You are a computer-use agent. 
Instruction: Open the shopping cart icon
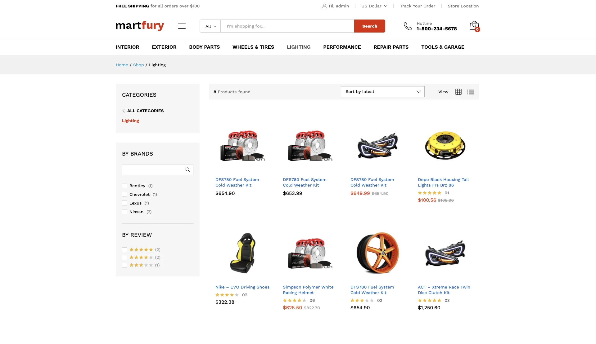click(474, 26)
